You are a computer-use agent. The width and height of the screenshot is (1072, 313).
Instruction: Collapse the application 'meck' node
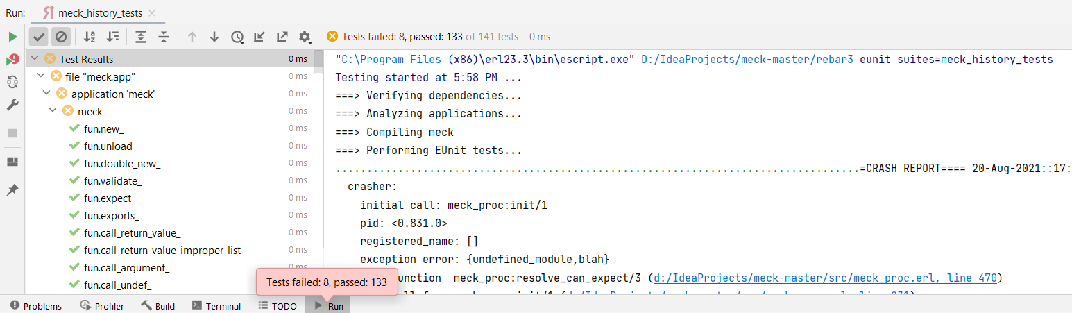point(47,94)
